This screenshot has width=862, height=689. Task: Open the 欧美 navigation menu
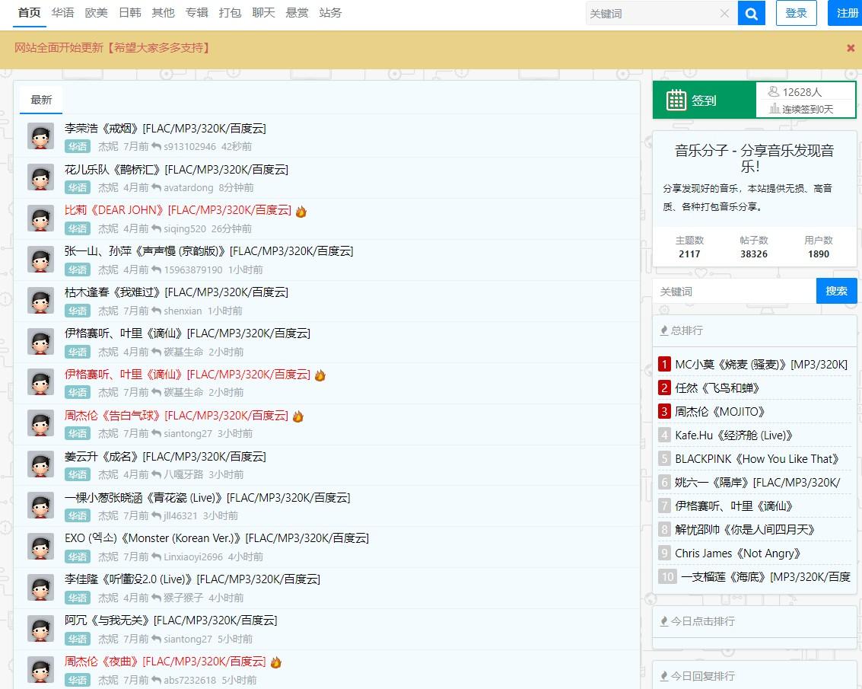[x=97, y=13]
